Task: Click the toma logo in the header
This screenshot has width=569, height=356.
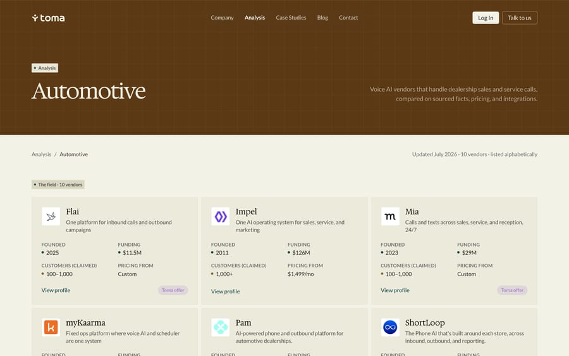Action: (48, 18)
